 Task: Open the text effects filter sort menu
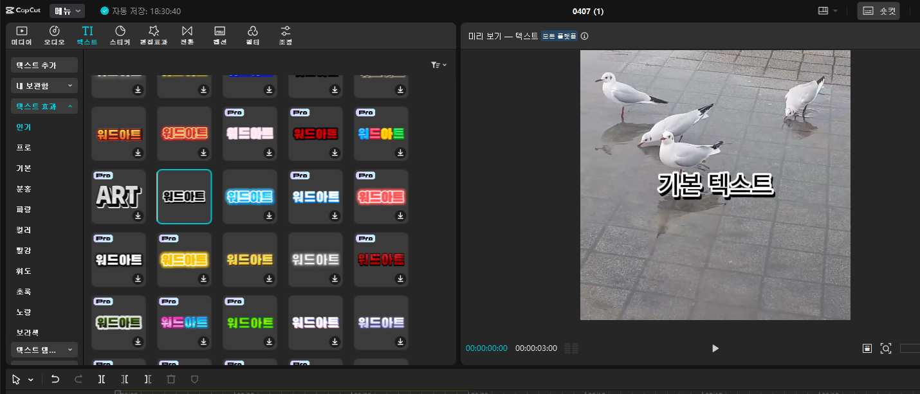pyautogui.click(x=439, y=65)
